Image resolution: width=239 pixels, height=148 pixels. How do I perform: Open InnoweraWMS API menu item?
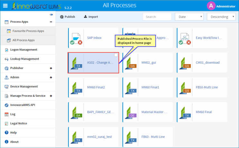(x=28, y=105)
